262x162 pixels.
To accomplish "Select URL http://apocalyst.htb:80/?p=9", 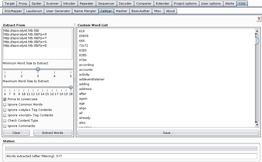I will coord(25,34).
